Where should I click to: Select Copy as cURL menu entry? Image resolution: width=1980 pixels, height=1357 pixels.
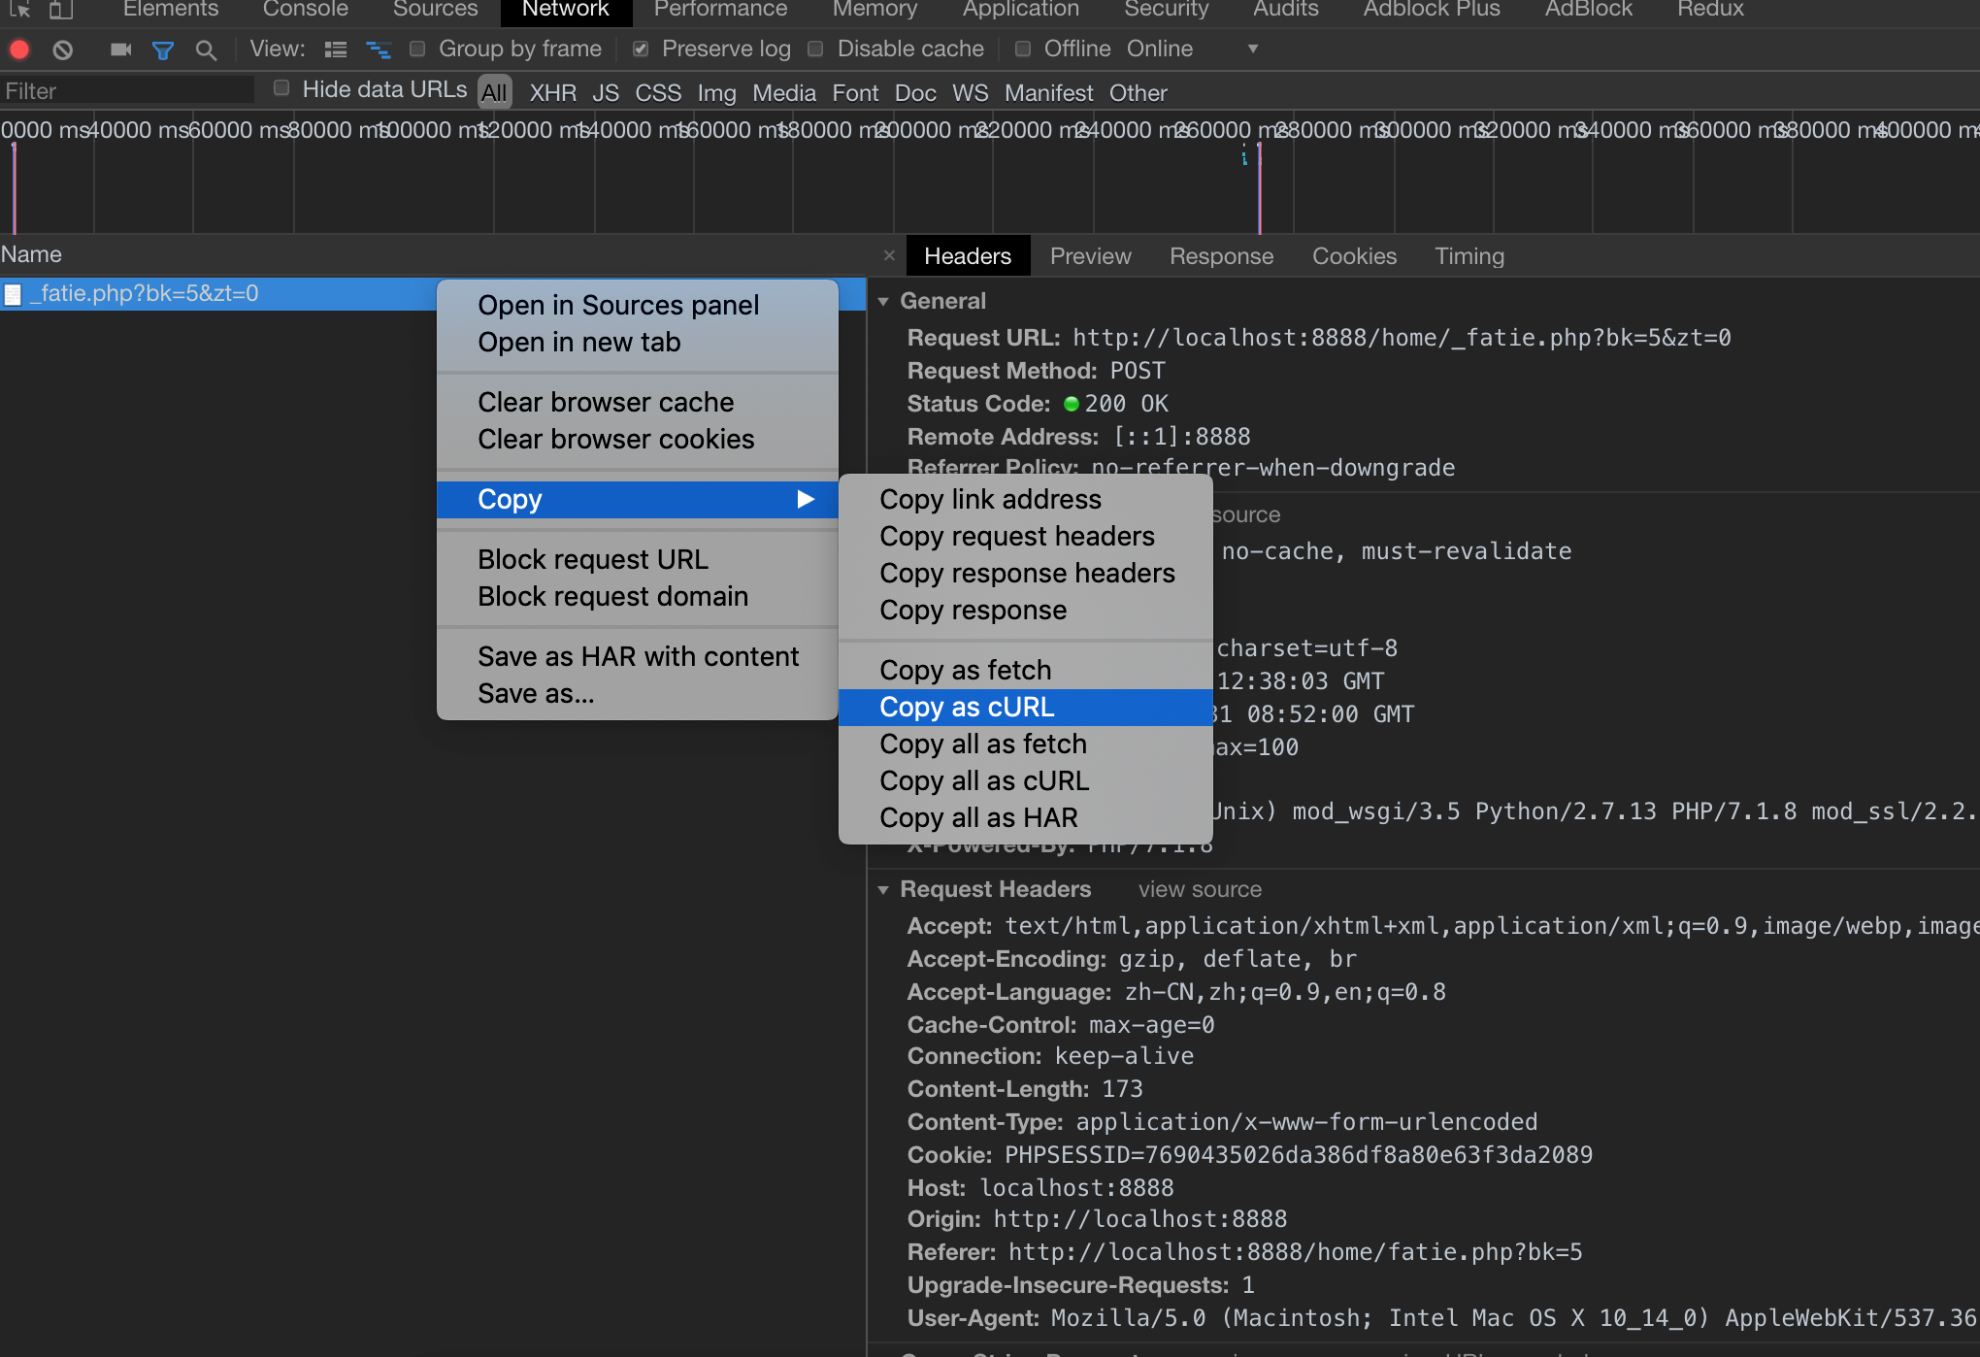[967, 707]
